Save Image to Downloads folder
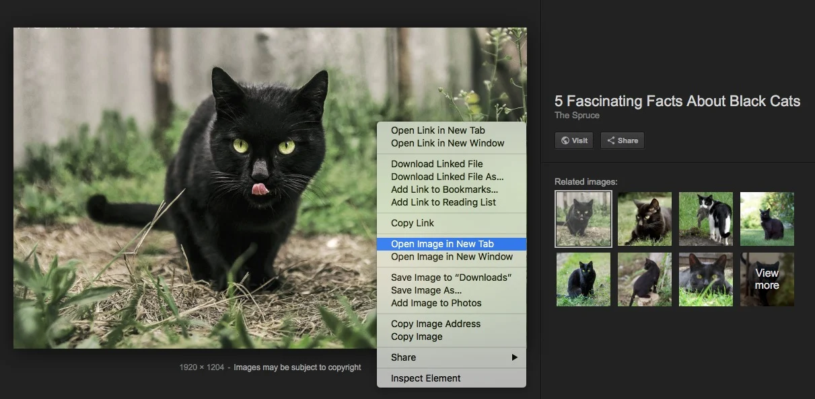 pos(451,277)
